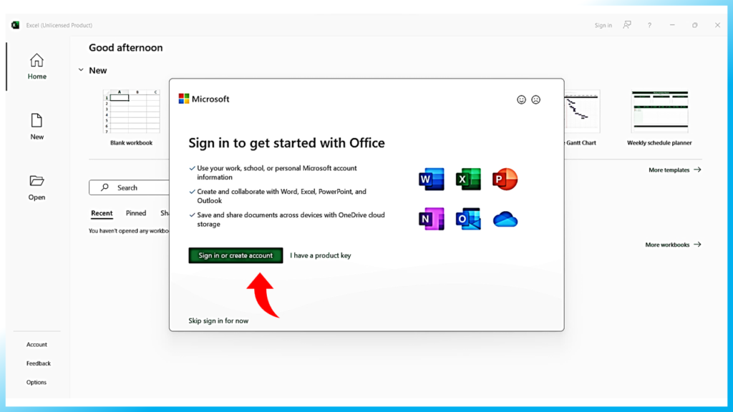733x412 pixels.
Task: Select Weekly schedule planner template thumbnail
Action: click(x=659, y=112)
